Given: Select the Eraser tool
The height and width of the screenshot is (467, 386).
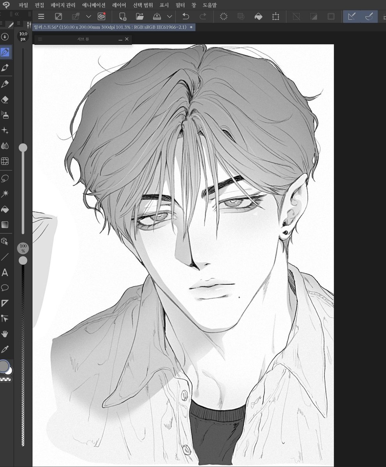Looking at the screenshot, I should (x=5, y=99).
